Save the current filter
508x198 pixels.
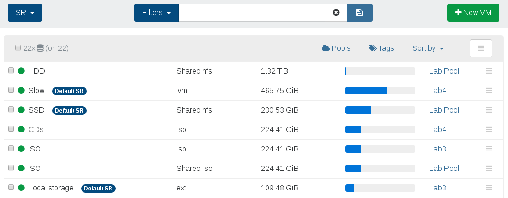click(x=360, y=13)
